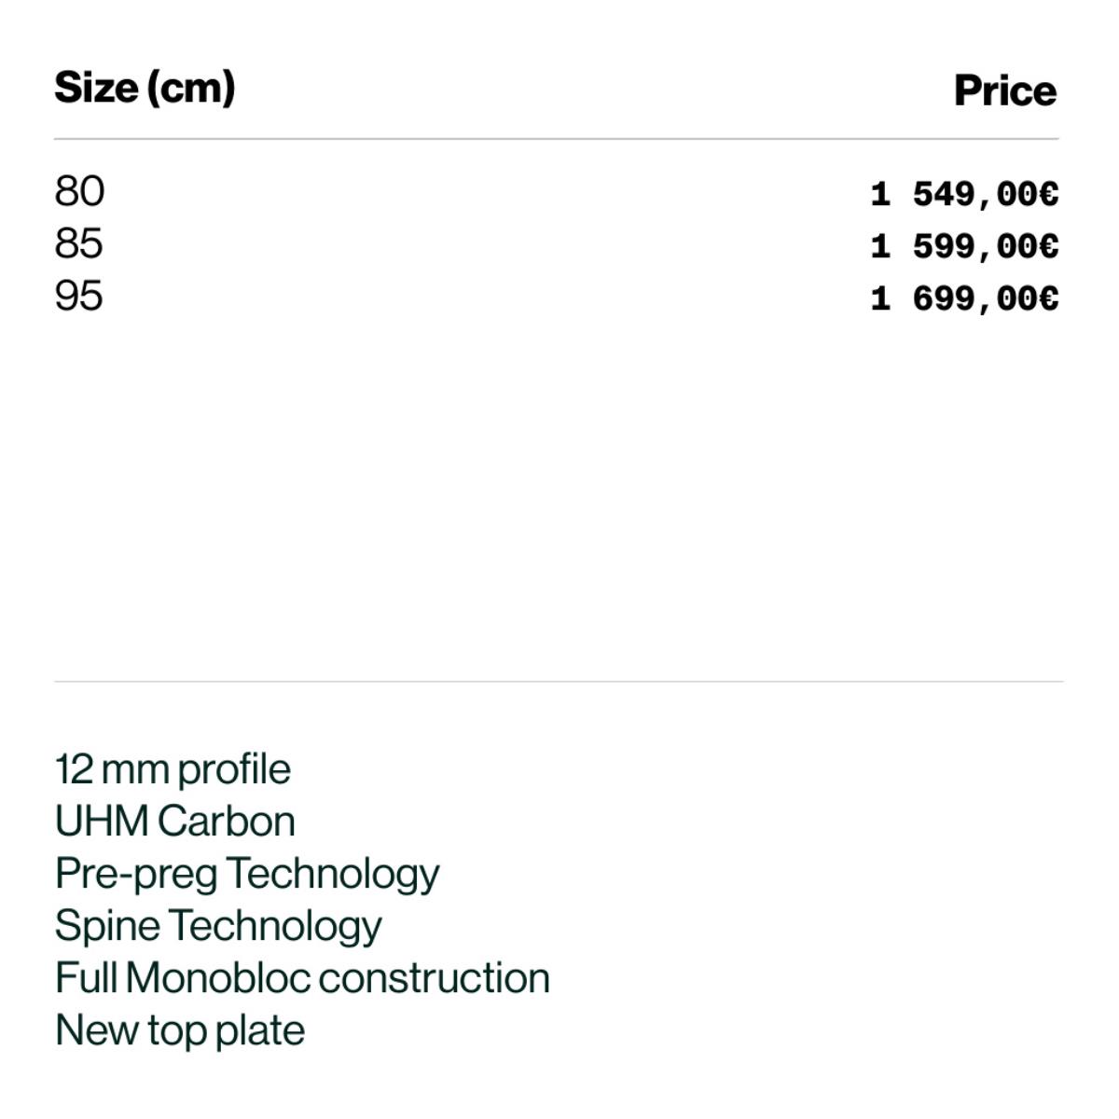Choose the 95 cm size entry
This screenshot has height=1119, width=1119.
coord(79,296)
